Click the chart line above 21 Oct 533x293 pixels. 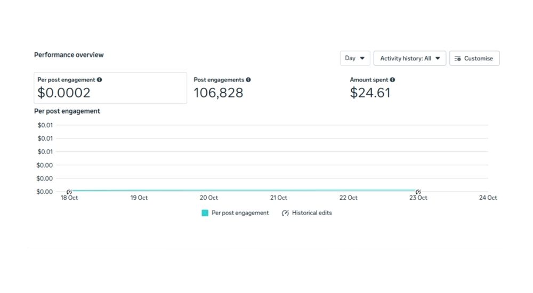(279, 190)
